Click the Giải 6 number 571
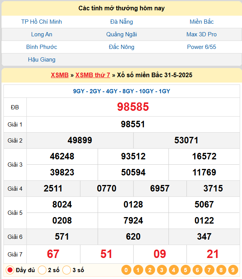This screenshot has width=242, height=279. (62, 237)
